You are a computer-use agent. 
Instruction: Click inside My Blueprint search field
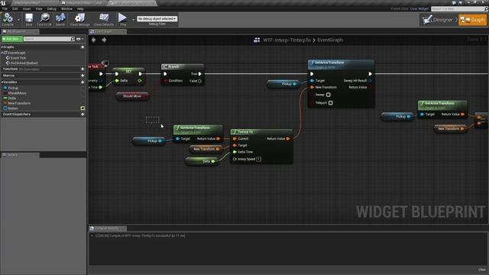47,39
